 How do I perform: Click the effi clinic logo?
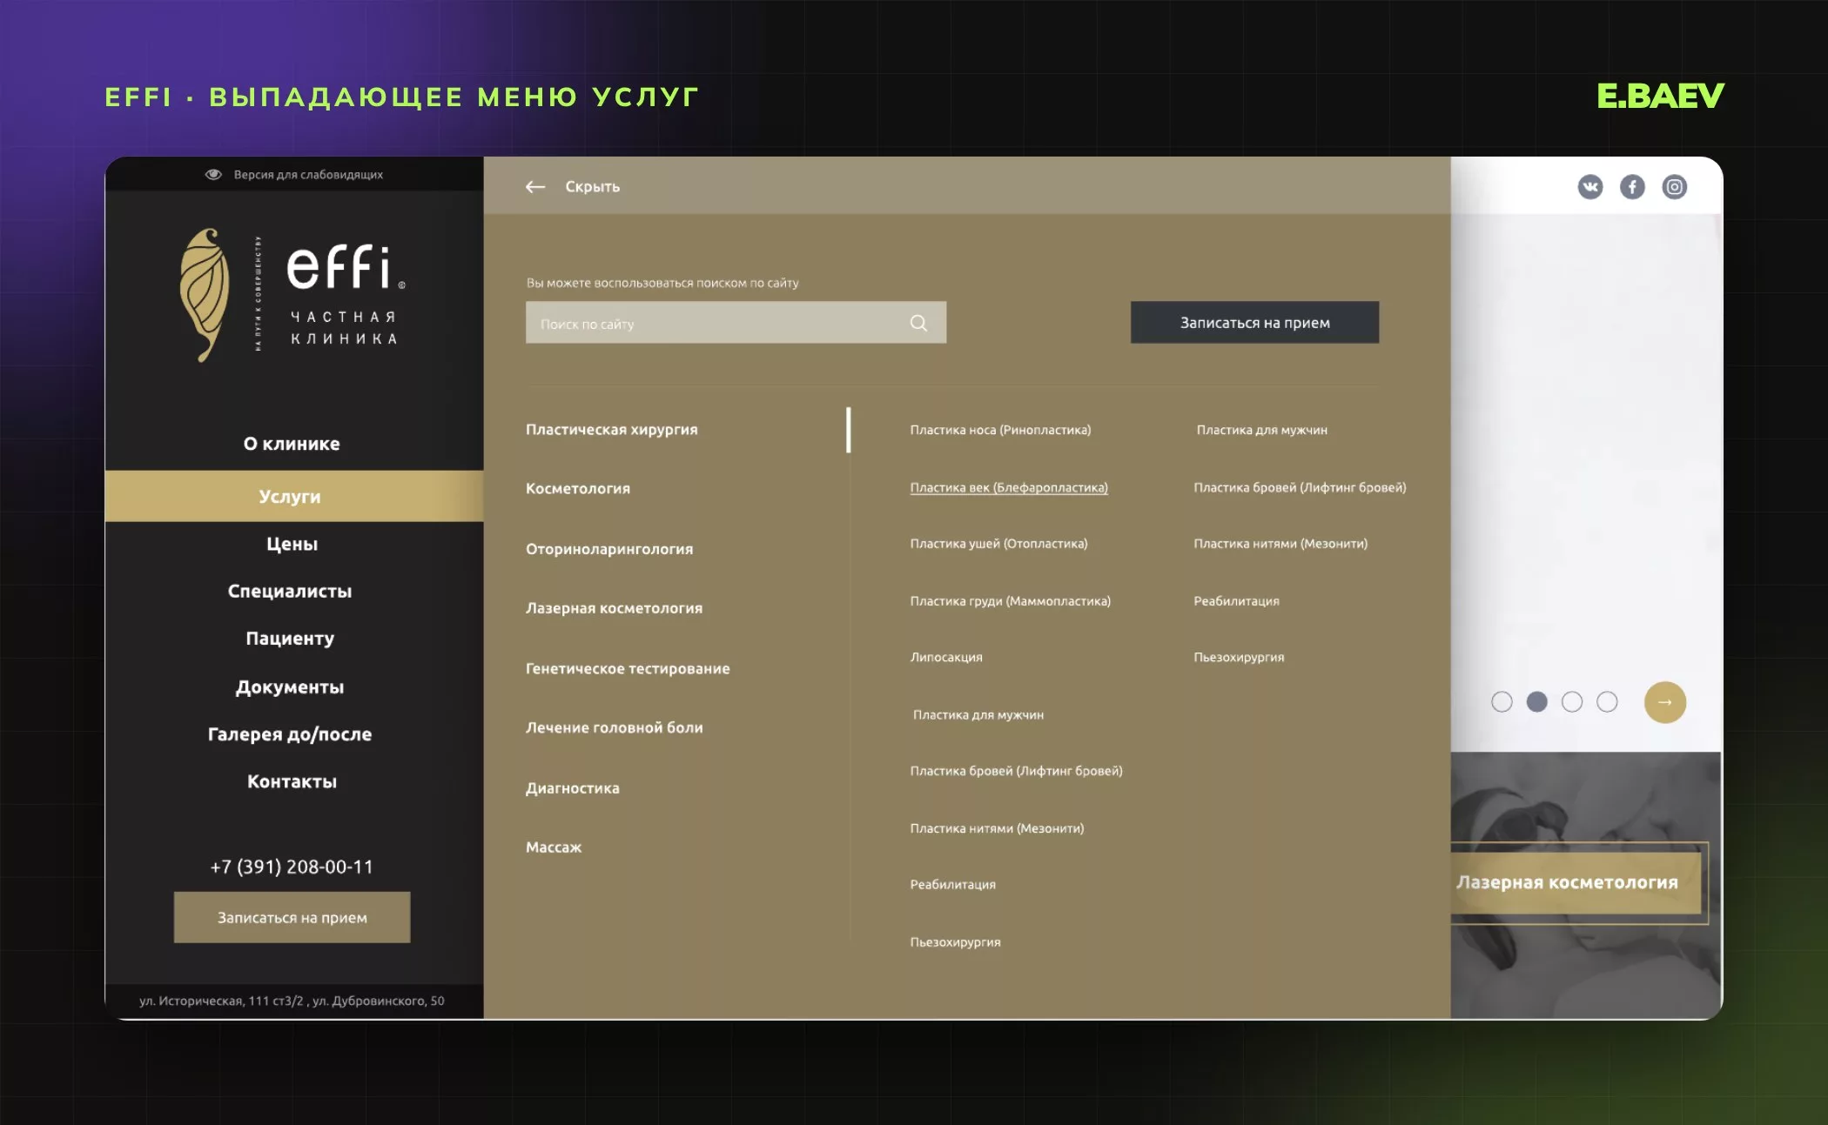coord(292,296)
